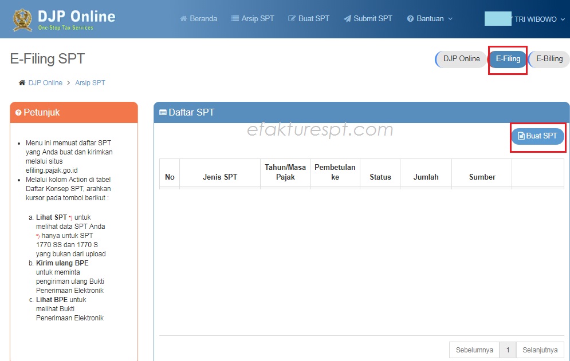Open Buat SPT in the top navigation
Image resolution: width=570 pixels, height=361 pixels.
309,18
